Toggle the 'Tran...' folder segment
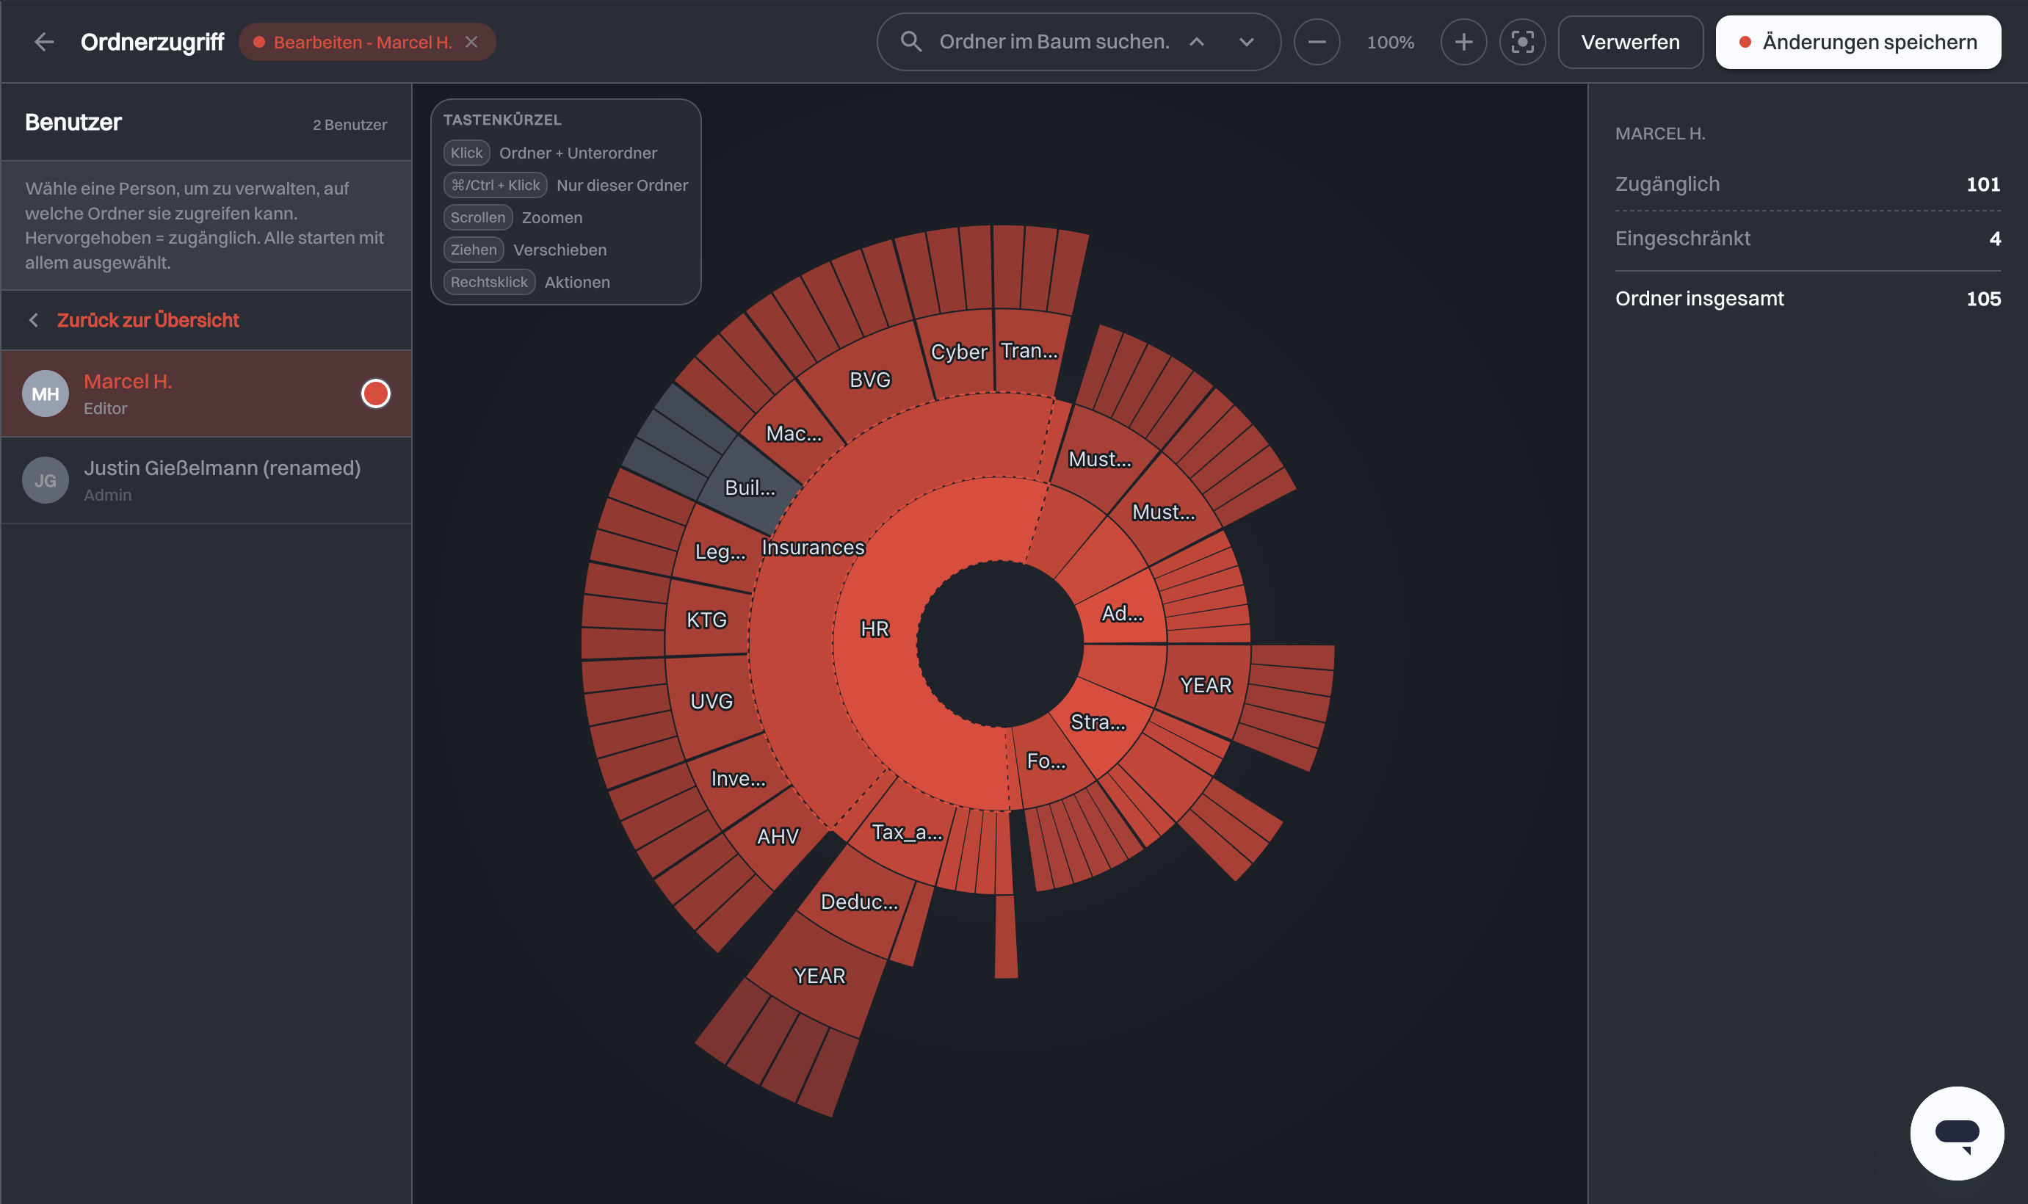Screen dimensions: 2028x1204 (x=1029, y=350)
